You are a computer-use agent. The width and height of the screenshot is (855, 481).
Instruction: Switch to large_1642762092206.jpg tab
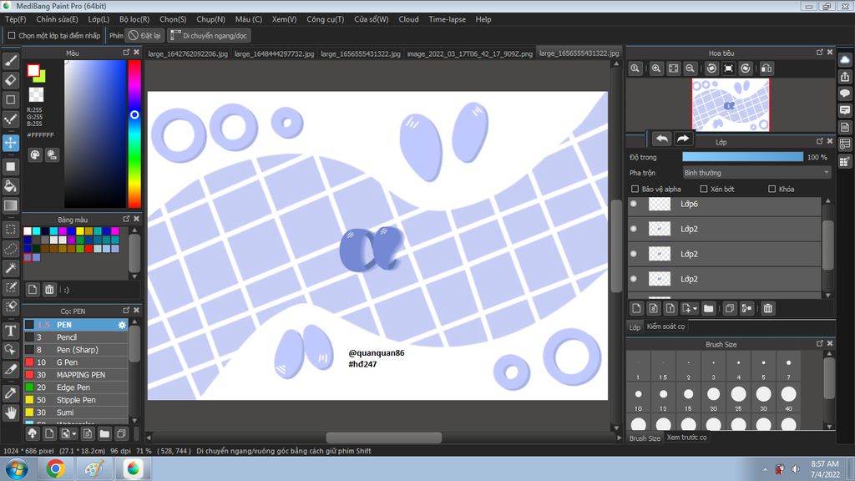coord(188,53)
